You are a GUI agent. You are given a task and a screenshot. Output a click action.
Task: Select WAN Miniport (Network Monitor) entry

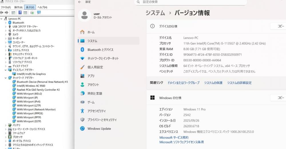click(x=36, y=110)
